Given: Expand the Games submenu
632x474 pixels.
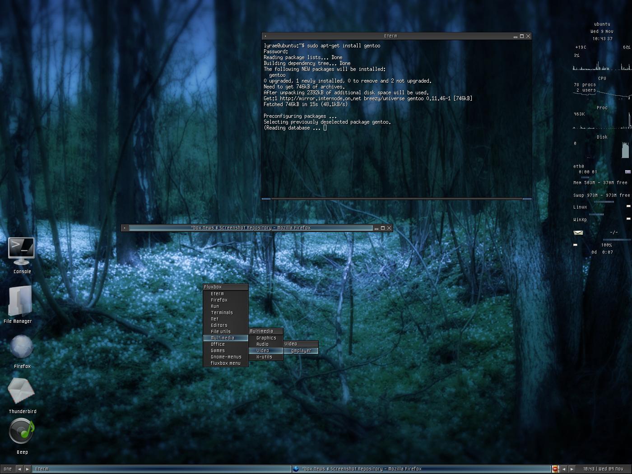Looking at the screenshot, I should click(x=226, y=351).
